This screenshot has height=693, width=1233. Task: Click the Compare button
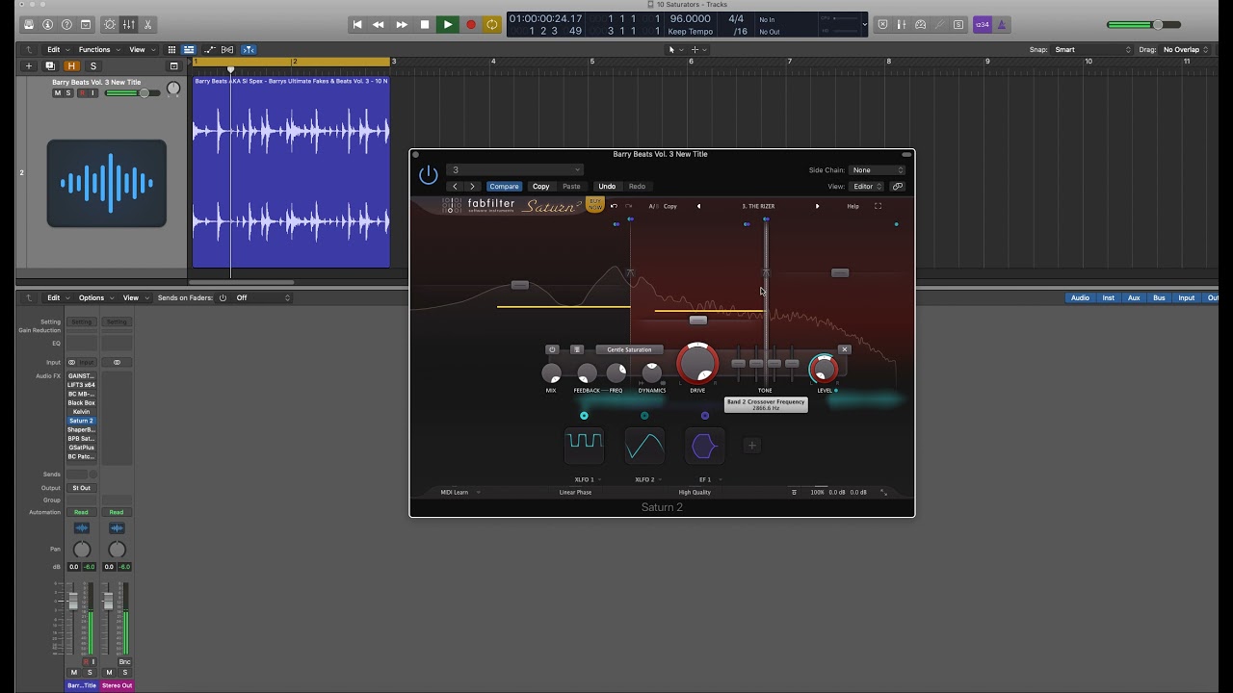pyautogui.click(x=504, y=187)
